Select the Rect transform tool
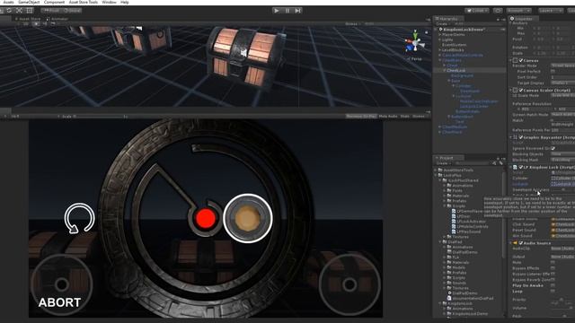The image size is (575, 323). pos(30,11)
